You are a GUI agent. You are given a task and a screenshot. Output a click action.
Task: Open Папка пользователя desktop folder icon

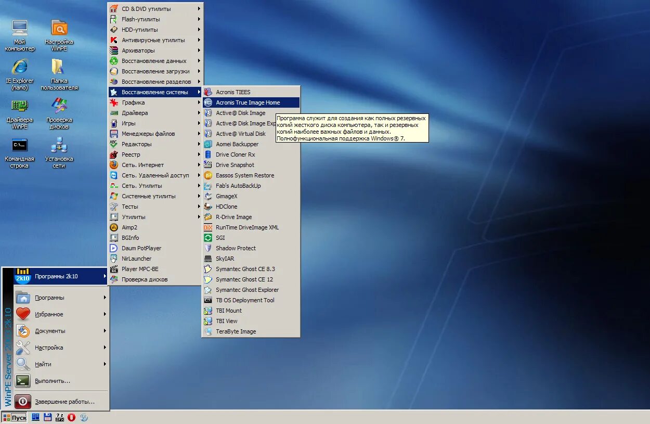59,74
